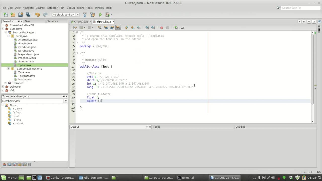Toggle Show Non-Public Members filter in Navigator
322x181 pixels.
click(19, 164)
